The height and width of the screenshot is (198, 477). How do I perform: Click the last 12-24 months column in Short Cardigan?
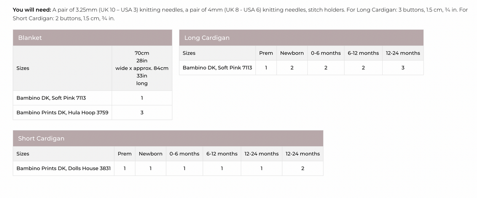[303, 154]
